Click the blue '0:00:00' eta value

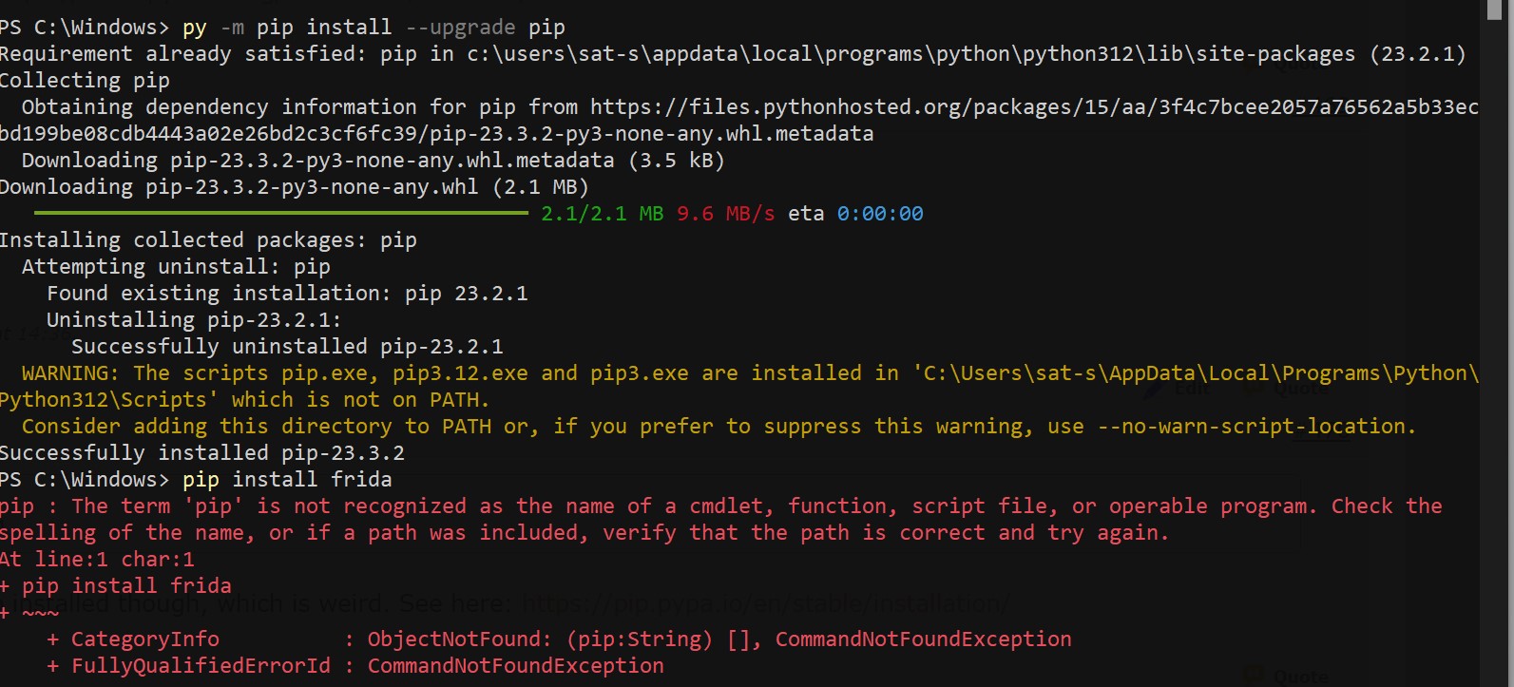880,214
